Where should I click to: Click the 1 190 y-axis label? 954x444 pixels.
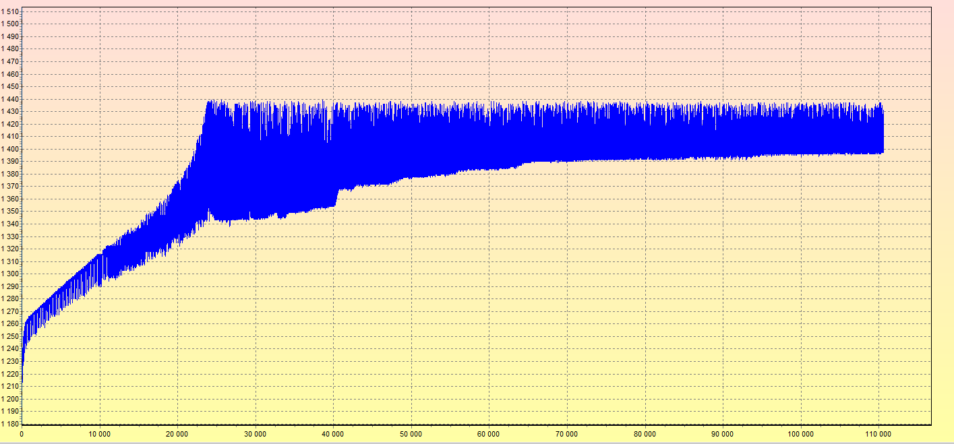[x=10, y=412]
